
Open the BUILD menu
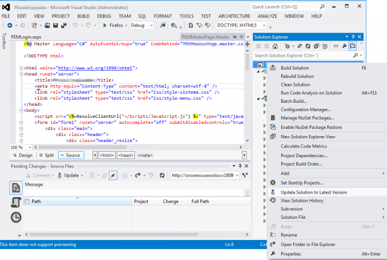(83, 16)
